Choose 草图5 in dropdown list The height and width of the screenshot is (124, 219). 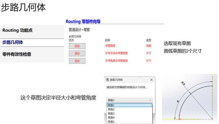129,122
